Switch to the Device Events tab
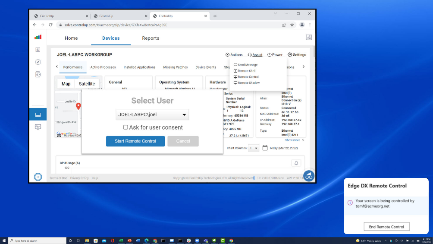Screen dimensions: 433x244 tap(206, 67)
